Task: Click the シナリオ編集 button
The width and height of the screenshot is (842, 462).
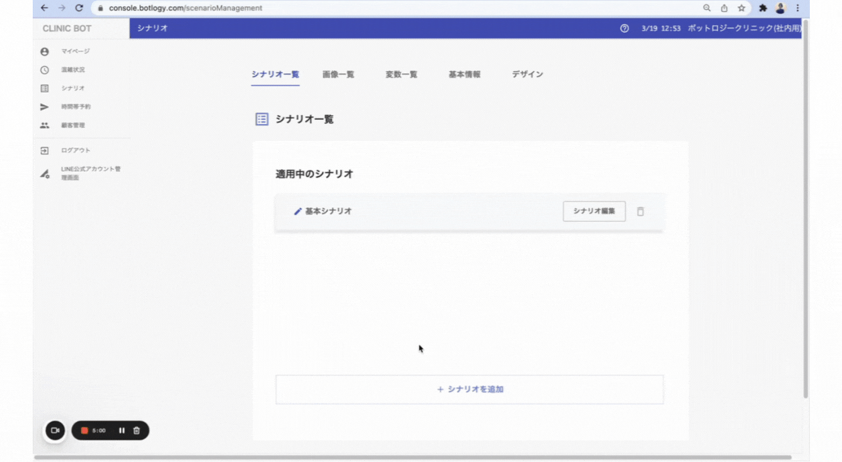Action: (x=594, y=212)
